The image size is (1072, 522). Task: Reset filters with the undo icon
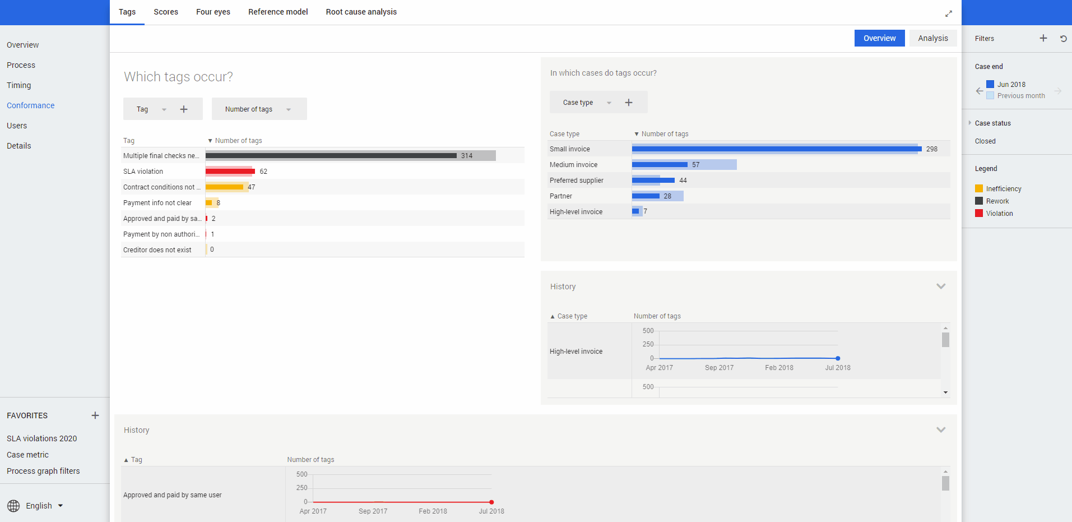[x=1063, y=39]
